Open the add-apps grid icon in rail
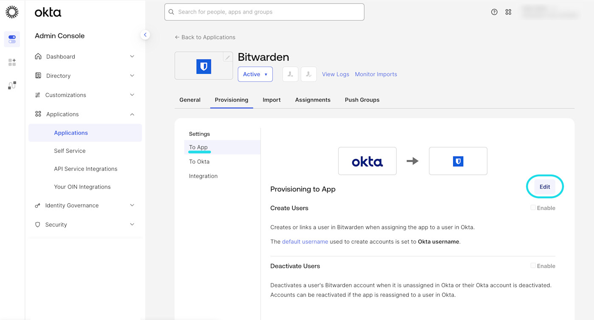Screen dimensions: 594x320 (x=12, y=62)
